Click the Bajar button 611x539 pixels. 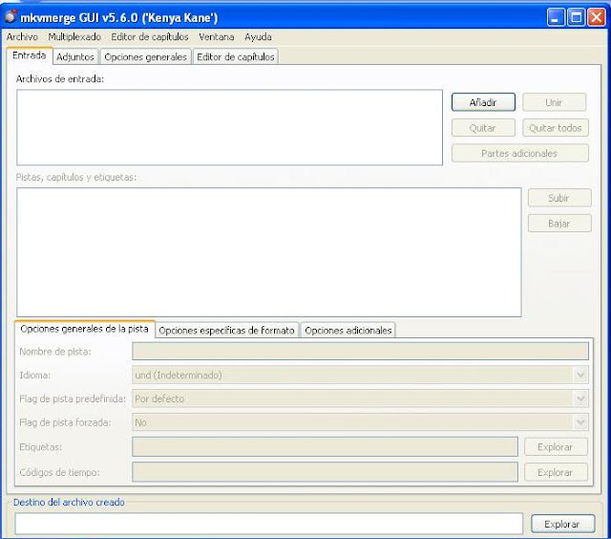[x=559, y=224]
